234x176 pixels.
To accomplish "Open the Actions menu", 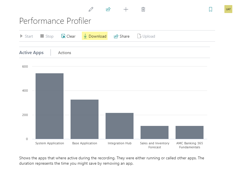I will click(x=64, y=53).
